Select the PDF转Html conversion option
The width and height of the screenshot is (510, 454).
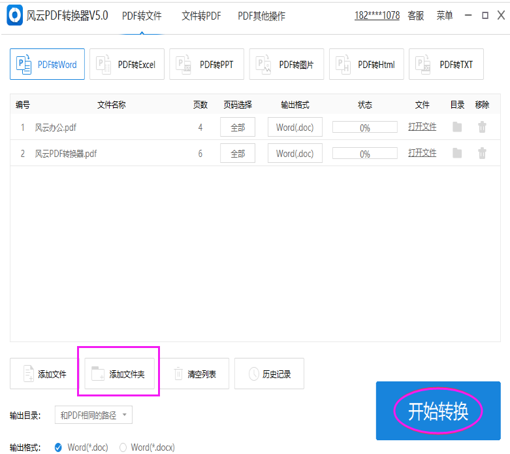click(366, 64)
